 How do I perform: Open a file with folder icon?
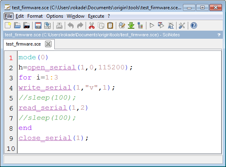(17, 25)
